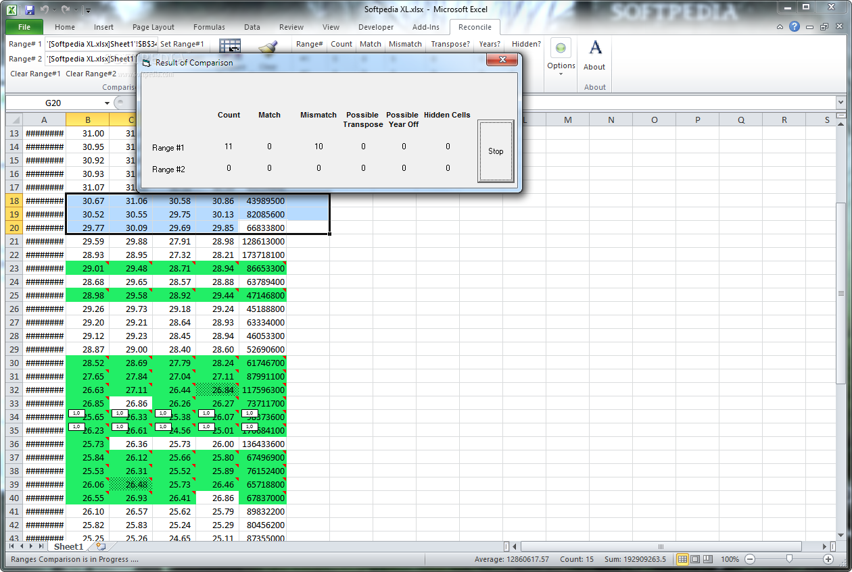This screenshot has width=852, height=572.
Task: Select the Reconcile ribbon tab
Action: point(475,27)
